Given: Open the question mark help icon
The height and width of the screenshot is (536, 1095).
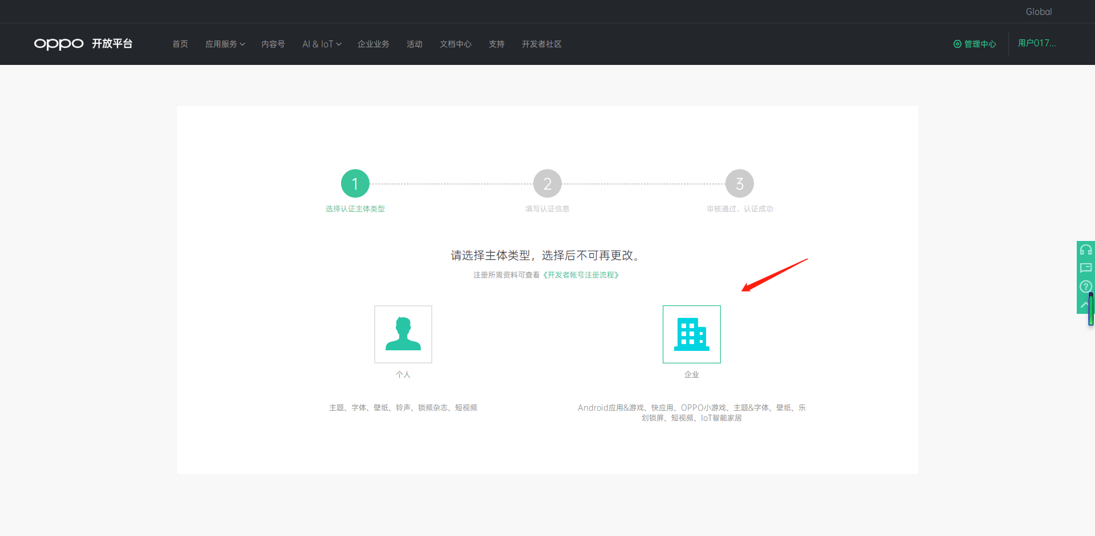Looking at the screenshot, I should coord(1086,287).
